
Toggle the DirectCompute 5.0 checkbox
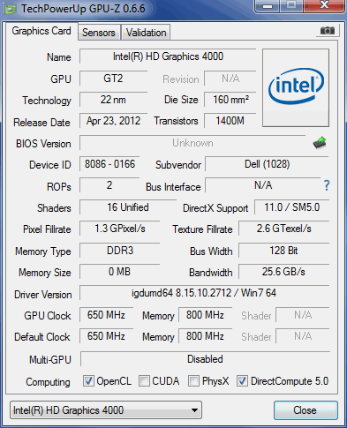tap(242, 380)
